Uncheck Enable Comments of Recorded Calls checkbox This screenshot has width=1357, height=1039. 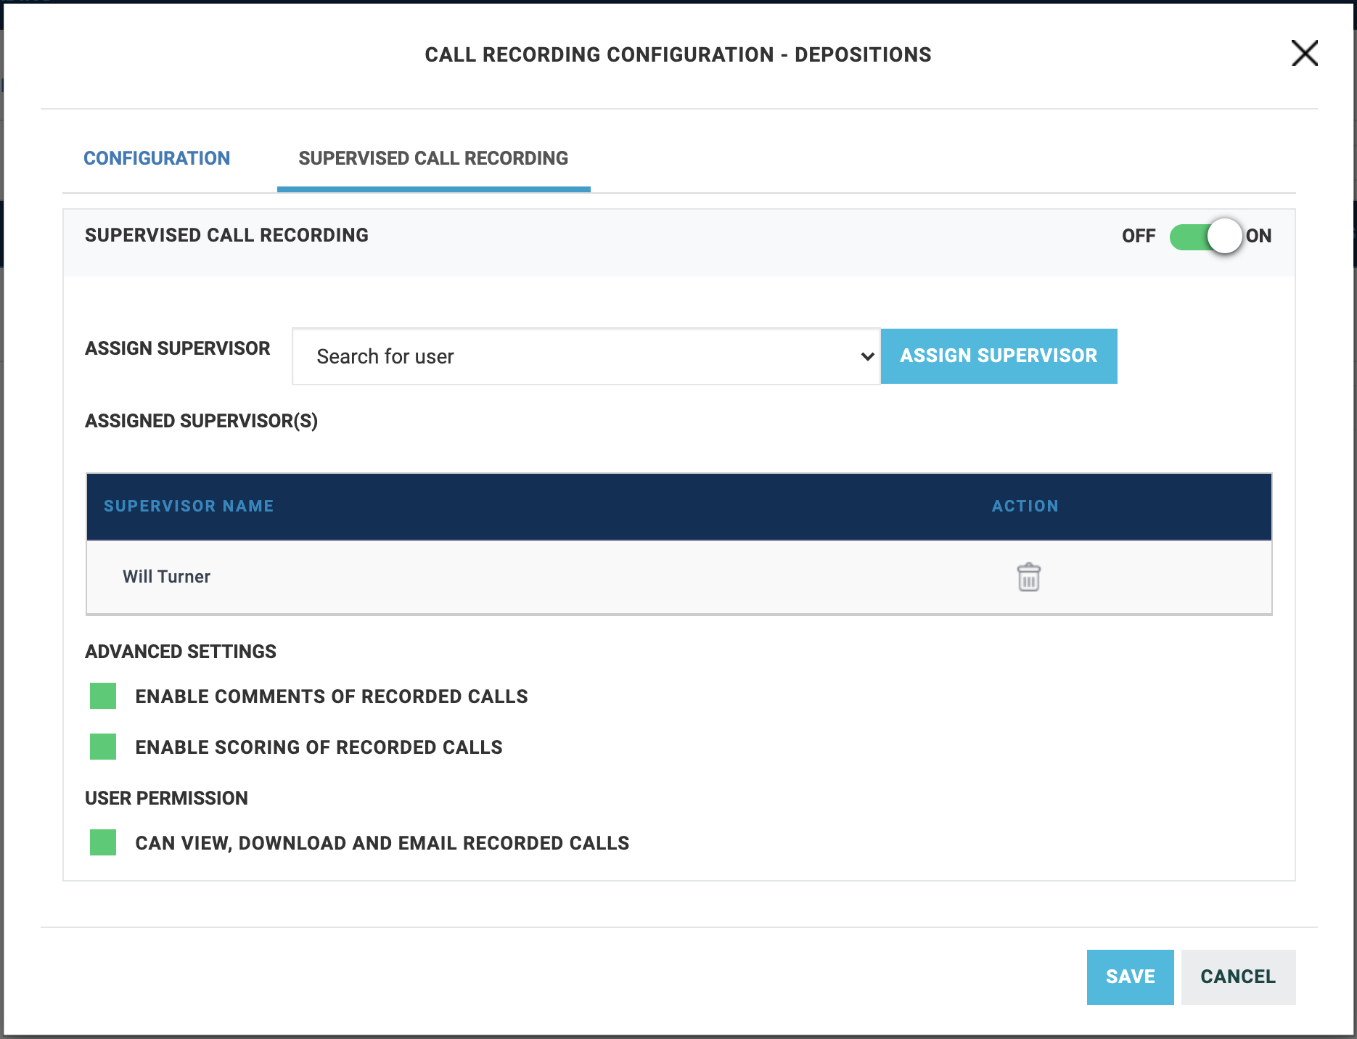(103, 696)
